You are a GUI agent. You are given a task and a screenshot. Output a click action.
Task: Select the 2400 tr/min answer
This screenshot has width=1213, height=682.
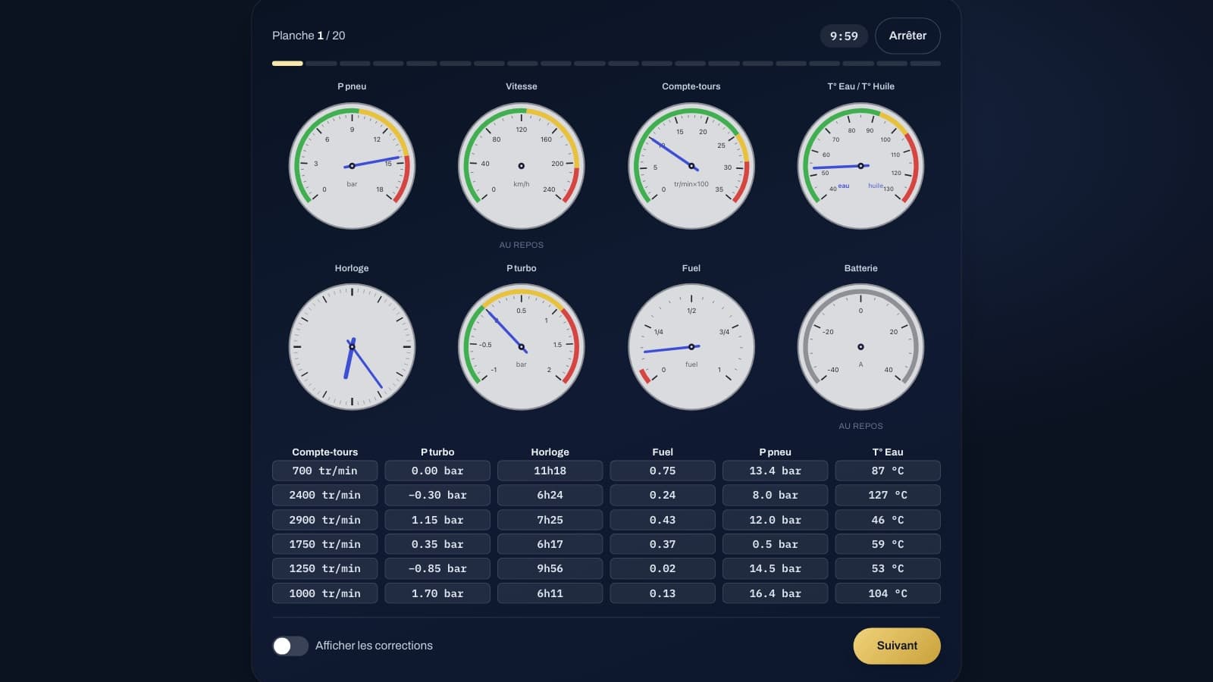tap(324, 495)
